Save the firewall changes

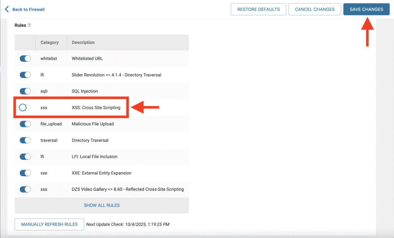366,9
